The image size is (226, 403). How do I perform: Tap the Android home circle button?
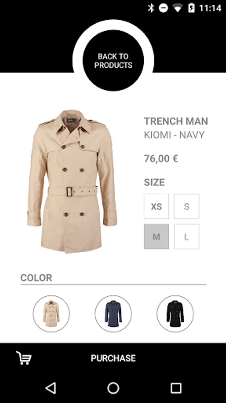click(113, 388)
